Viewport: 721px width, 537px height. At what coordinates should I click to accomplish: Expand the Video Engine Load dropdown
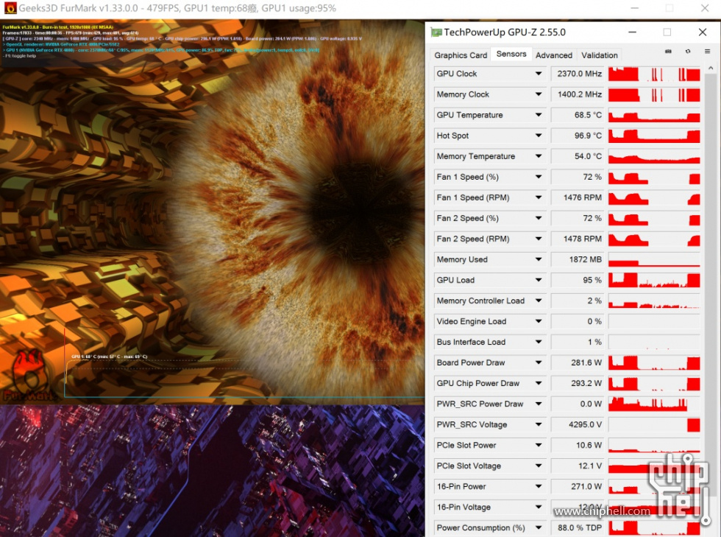tap(538, 321)
